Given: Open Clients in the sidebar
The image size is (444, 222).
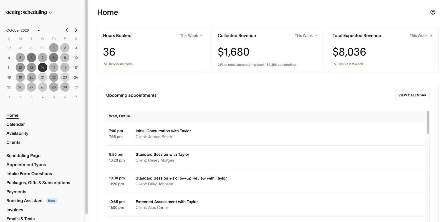Looking at the screenshot, I should coord(13,142).
